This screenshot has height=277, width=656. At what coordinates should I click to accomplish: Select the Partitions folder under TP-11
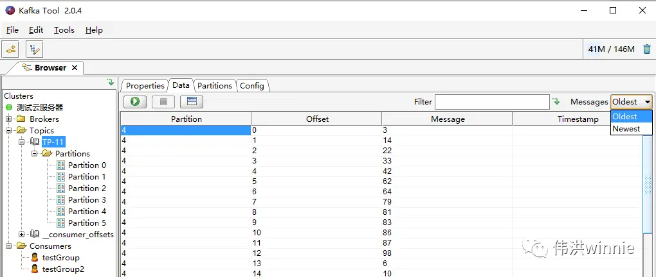(73, 153)
